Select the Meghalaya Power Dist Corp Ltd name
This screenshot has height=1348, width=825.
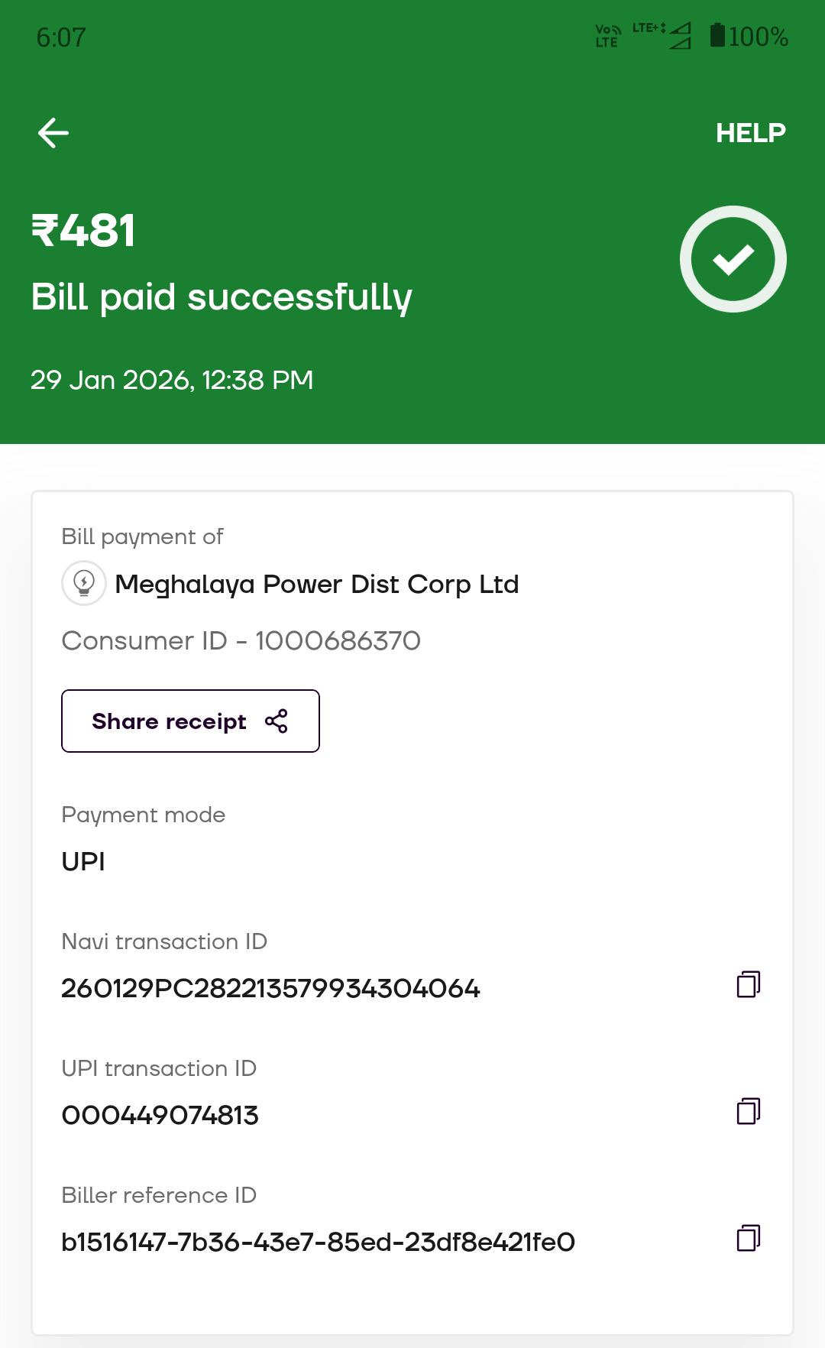pos(316,584)
